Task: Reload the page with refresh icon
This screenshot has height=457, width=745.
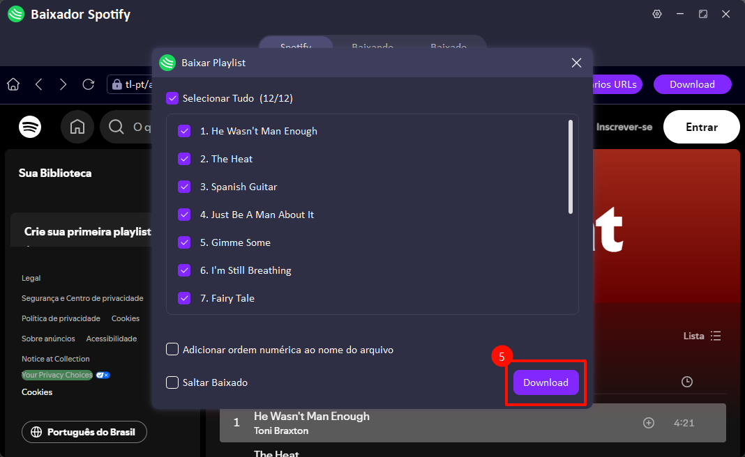Action: pos(89,84)
